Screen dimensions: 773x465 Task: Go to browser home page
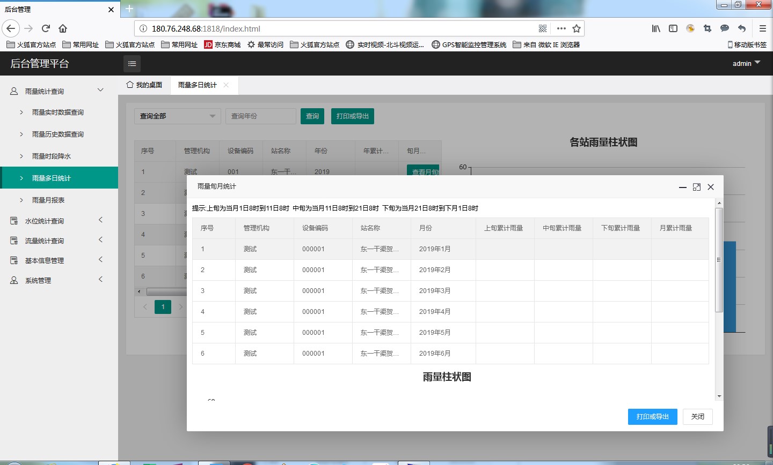pyautogui.click(x=63, y=28)
